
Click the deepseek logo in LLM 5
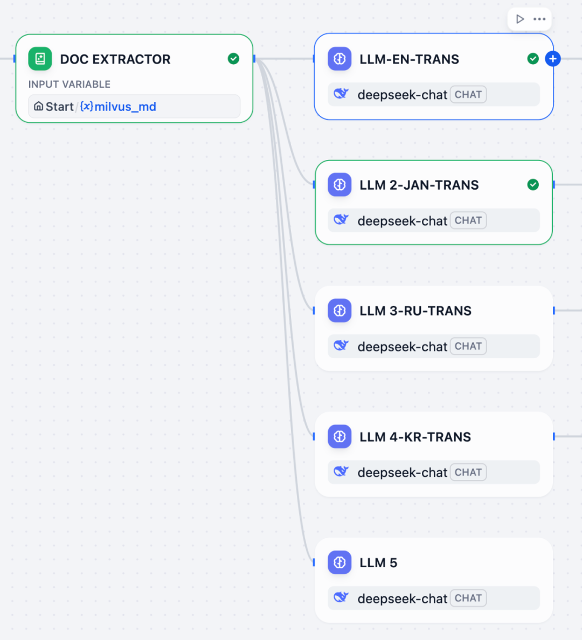341,597
